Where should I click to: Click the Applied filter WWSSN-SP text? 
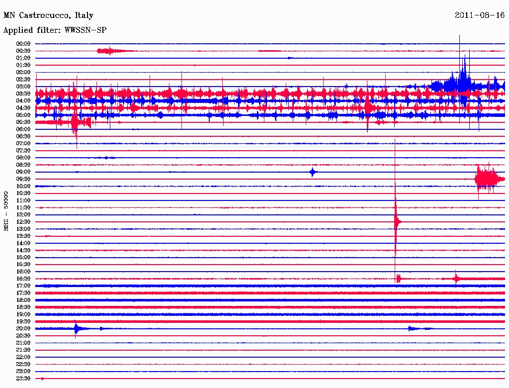[55, 30]
